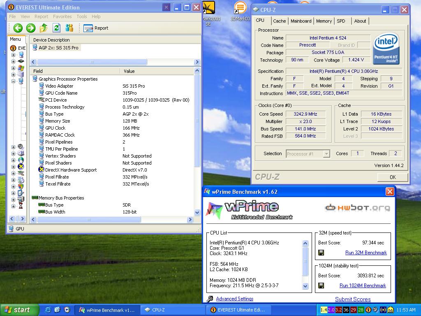
Task: Open the About tab in CPU-Z
Action: pos(360,21)
